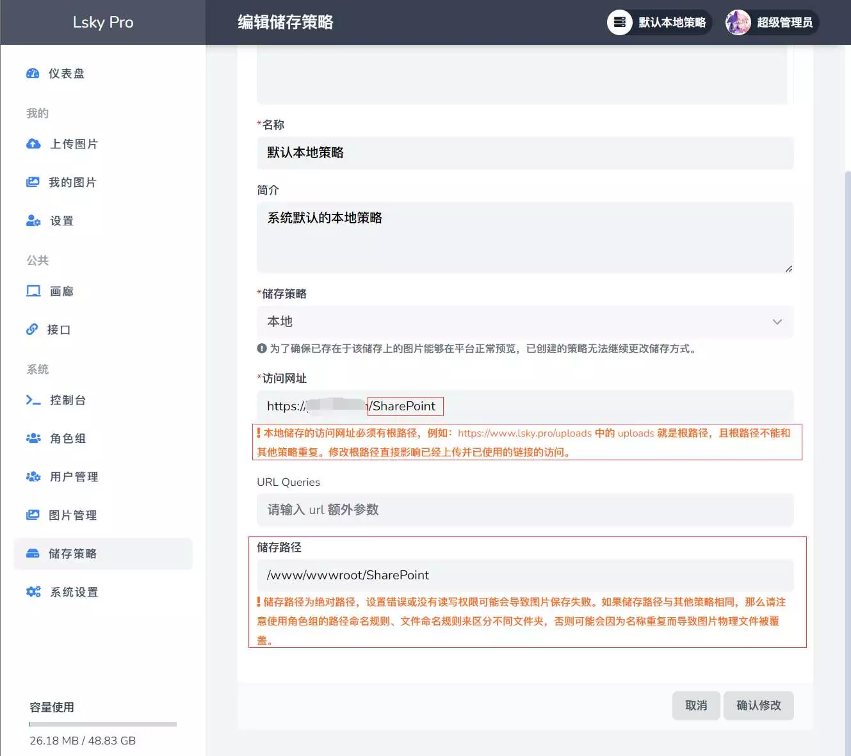The height and width of the screenshot is (756, 851).
Task: Click the cloud upload icon
Action: [x=33, y=144]
